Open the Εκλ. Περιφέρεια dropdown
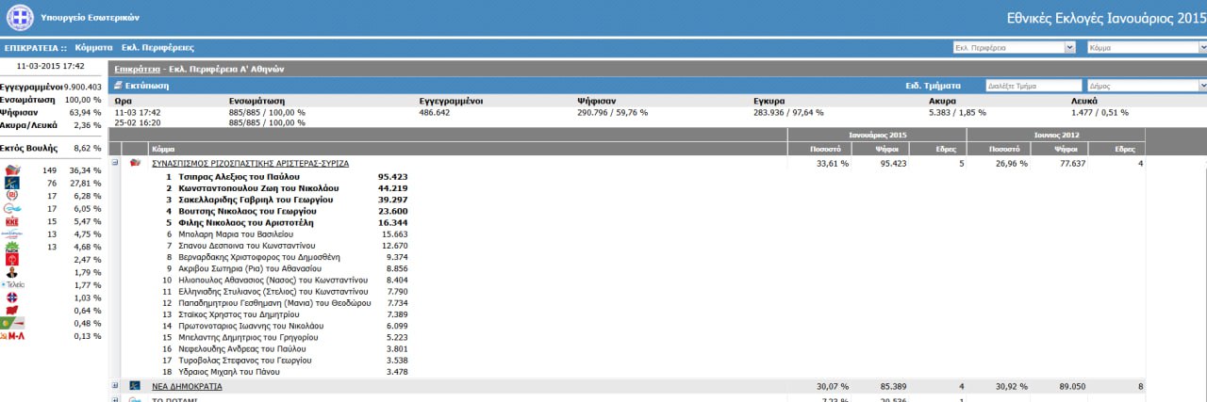The height and width of the screenshot is (402, 1207). tap(1014, 47)
